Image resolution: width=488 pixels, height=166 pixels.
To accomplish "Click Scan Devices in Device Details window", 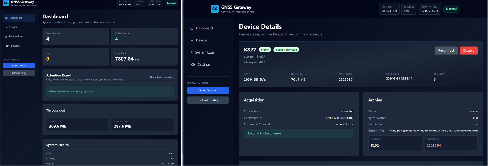I will (208, 90).
